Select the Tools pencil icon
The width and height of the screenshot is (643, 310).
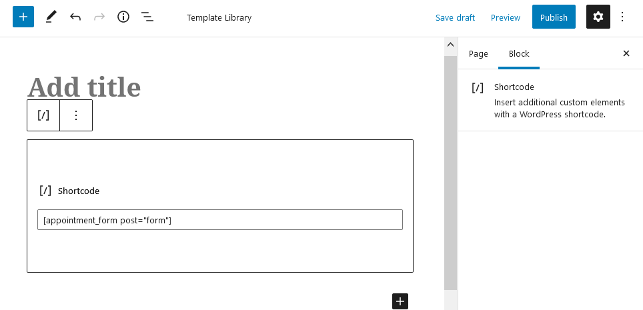[x=51, y=17]
